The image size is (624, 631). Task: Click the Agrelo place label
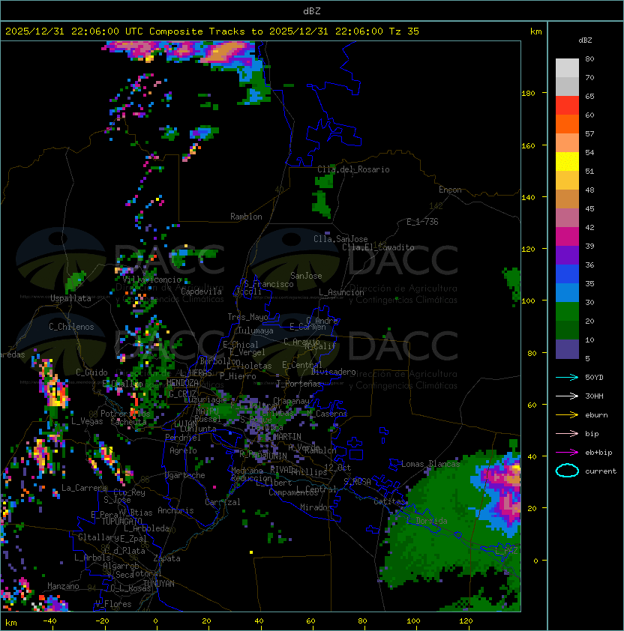pos(183,450)
